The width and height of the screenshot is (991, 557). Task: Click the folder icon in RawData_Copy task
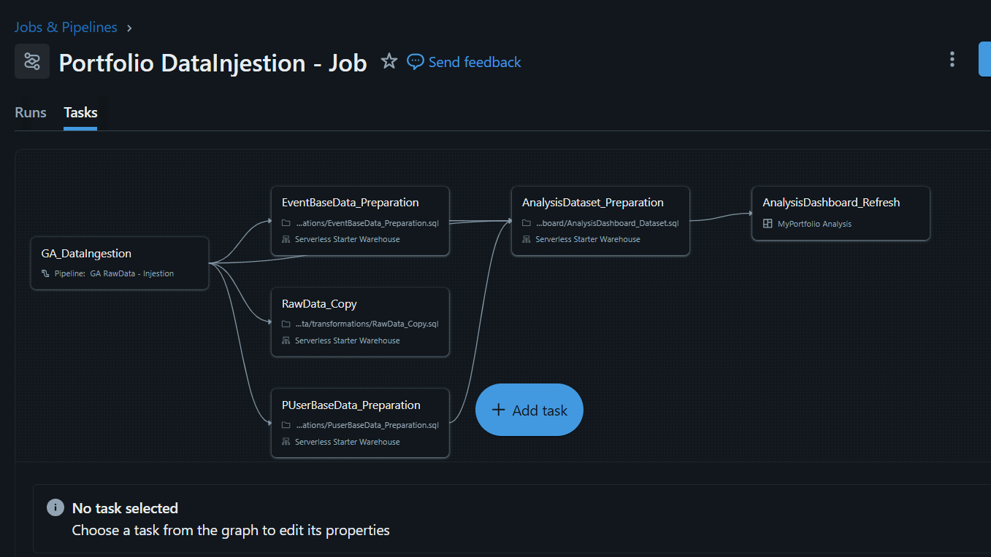[287, 324]
